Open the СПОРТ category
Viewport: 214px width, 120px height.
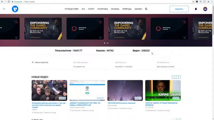(x=91, y=9)
